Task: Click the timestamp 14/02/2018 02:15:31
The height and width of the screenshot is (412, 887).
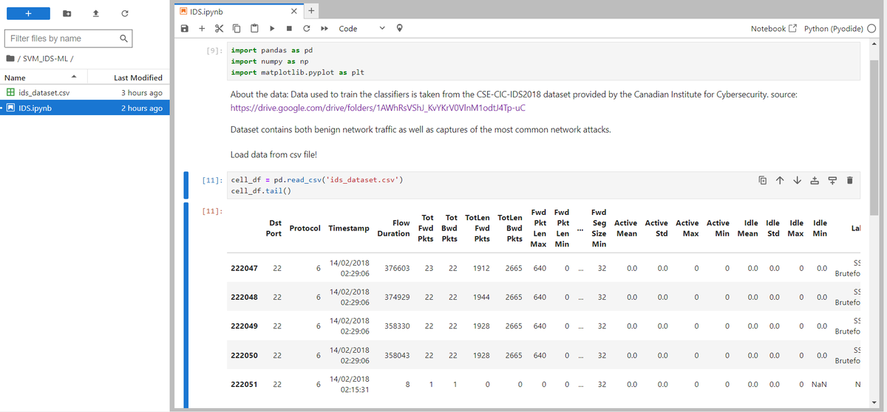Action: (x=350, y=384)
